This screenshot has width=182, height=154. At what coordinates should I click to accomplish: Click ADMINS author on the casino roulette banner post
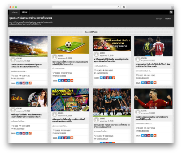pyautogui.click(x=102, y=53)
